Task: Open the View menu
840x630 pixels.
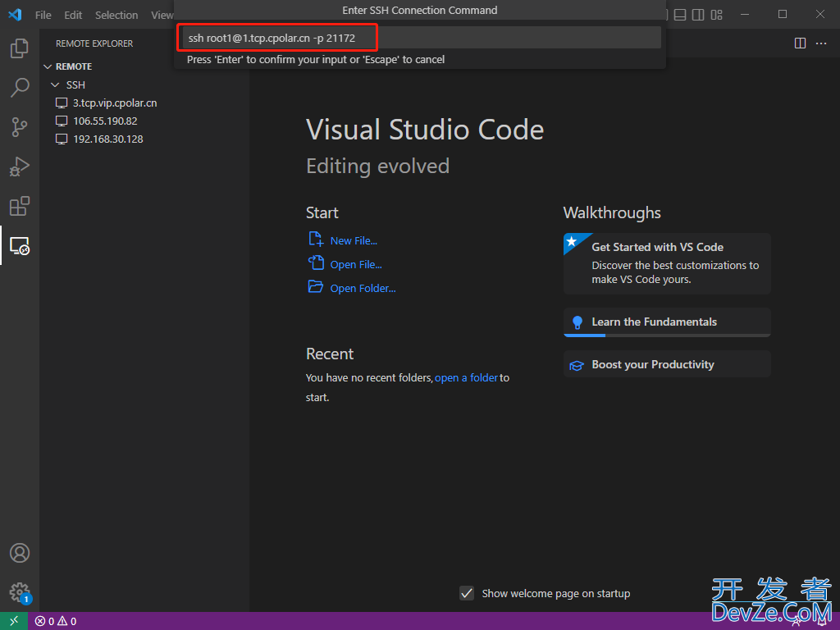Action: pyautogui.click(x=162, y=15)
